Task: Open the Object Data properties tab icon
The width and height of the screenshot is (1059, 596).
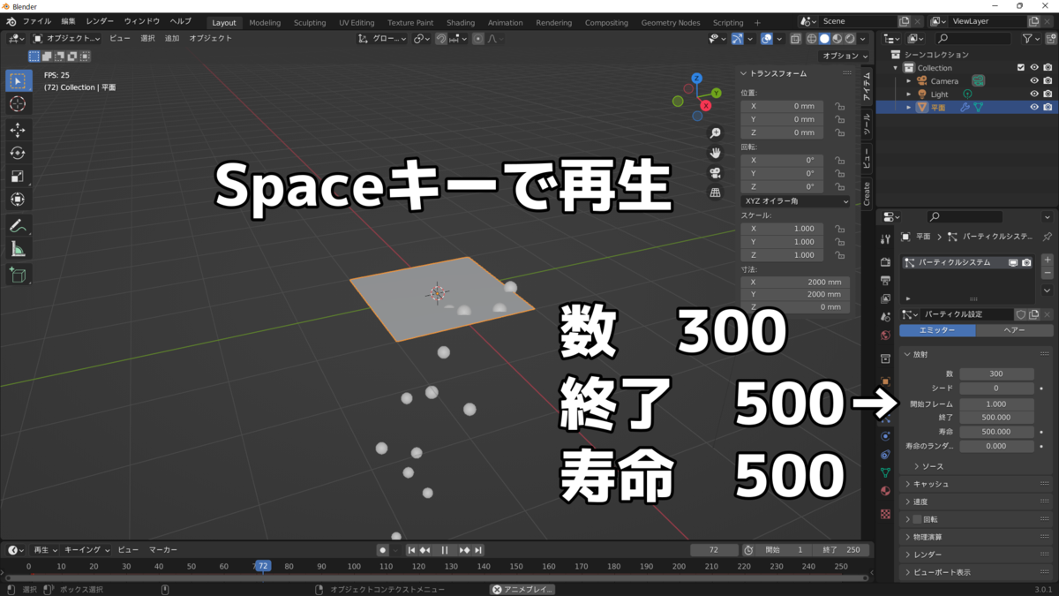Action: [885, 472]
